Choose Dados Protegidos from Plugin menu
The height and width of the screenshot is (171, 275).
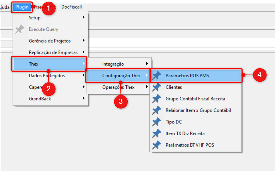coord(47,75)
